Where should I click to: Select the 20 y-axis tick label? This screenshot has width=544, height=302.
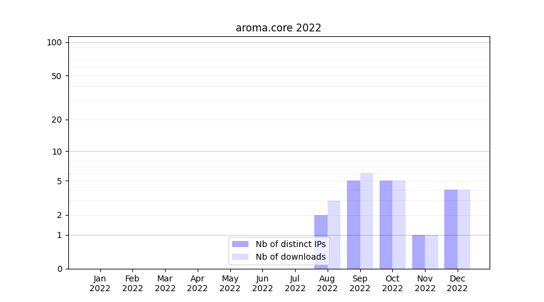coord(57,120)
